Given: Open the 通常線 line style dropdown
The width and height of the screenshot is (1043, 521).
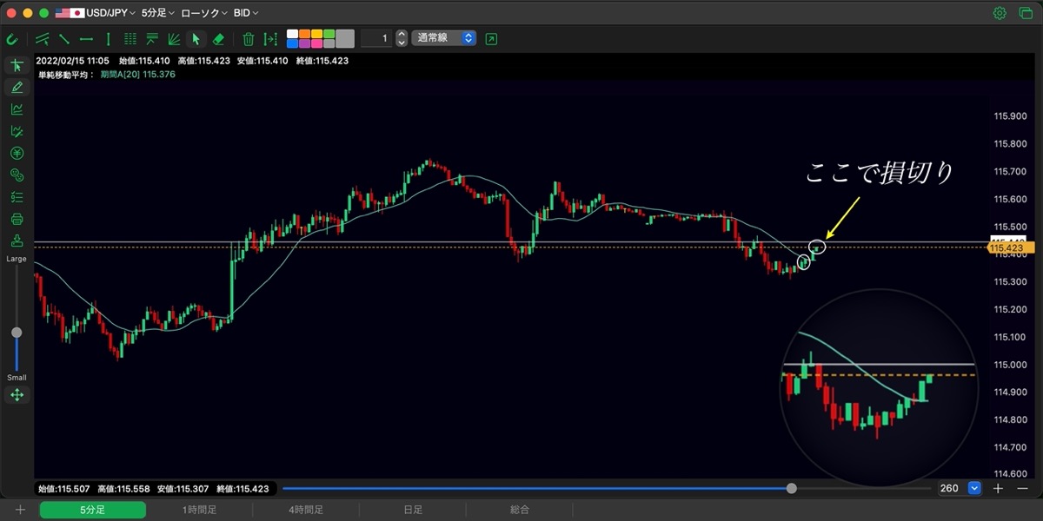Looking at the screenshot, I should [x=443, y=38].
